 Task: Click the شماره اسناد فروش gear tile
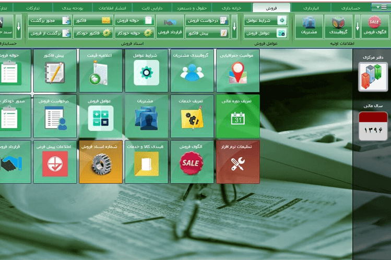click(101, 162)
